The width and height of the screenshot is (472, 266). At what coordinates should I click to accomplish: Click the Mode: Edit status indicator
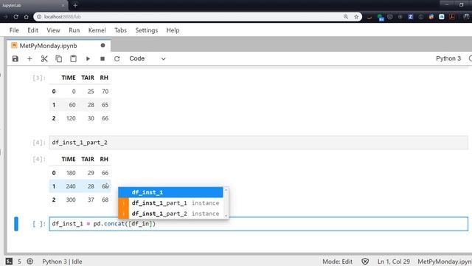338,262
